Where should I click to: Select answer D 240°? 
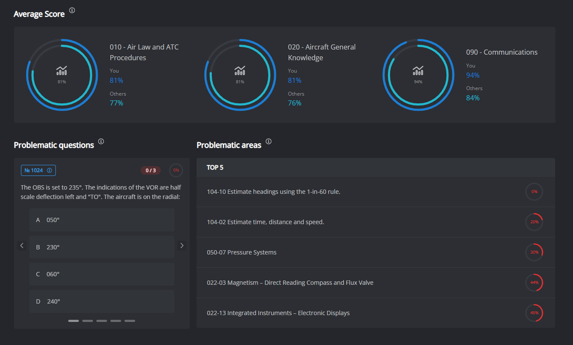coord(101,301)
